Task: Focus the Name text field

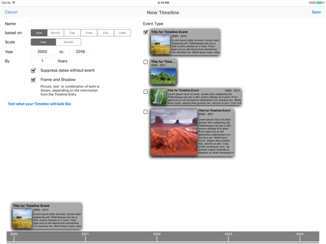Action: pos(81,24)
